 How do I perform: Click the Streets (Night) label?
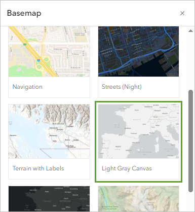pos(122,87)
